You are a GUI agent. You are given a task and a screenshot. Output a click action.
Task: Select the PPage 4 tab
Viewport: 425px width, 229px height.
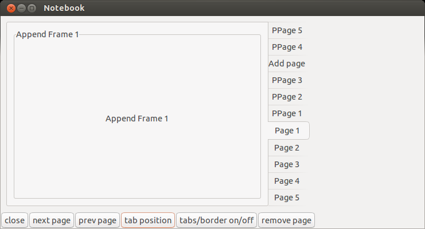coord(287,47)
